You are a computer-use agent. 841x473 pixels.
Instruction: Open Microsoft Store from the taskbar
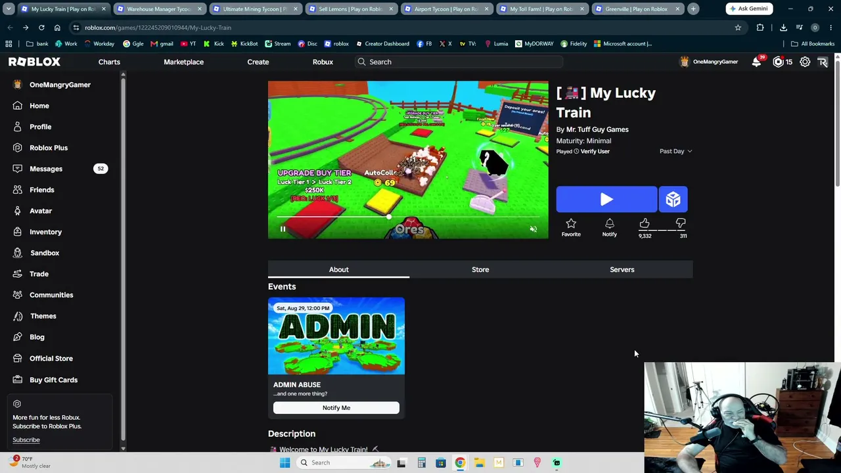click(x=440, y=462)
